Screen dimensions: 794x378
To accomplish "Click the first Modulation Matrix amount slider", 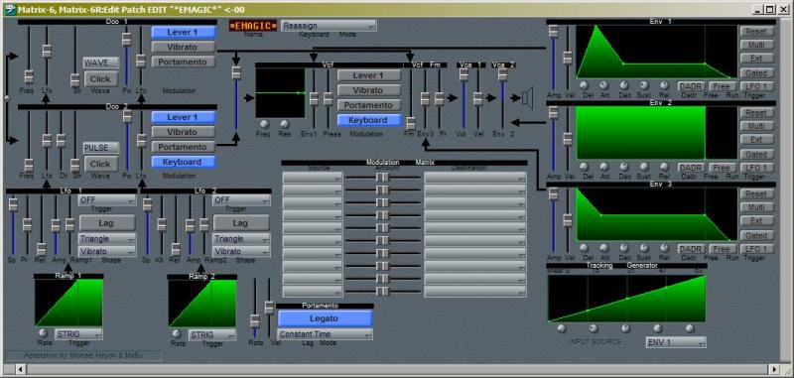I will (383, 178).
